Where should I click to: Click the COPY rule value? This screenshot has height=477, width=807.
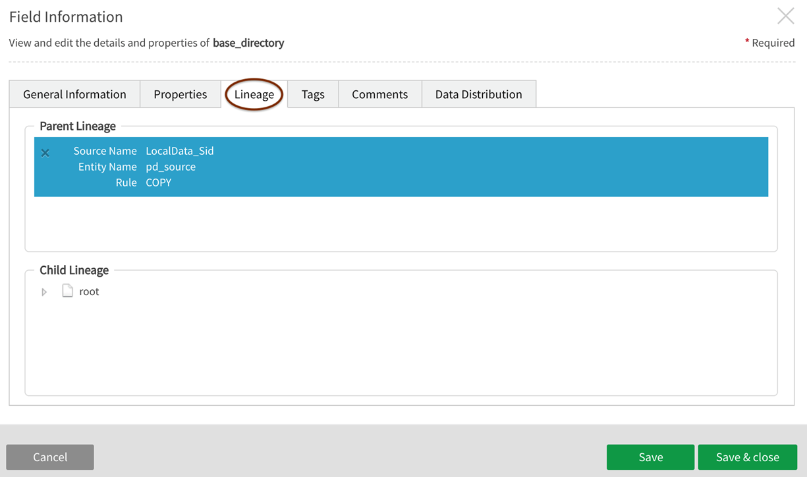coord(158,182)
